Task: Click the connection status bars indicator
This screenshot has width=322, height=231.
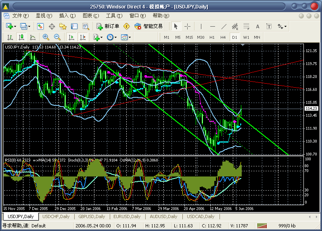Action: 261,225
